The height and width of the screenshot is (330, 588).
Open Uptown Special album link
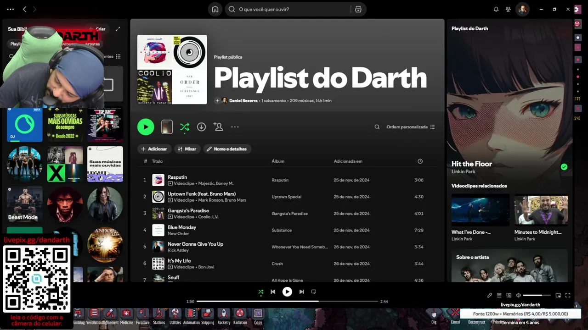tap(287, 197)
